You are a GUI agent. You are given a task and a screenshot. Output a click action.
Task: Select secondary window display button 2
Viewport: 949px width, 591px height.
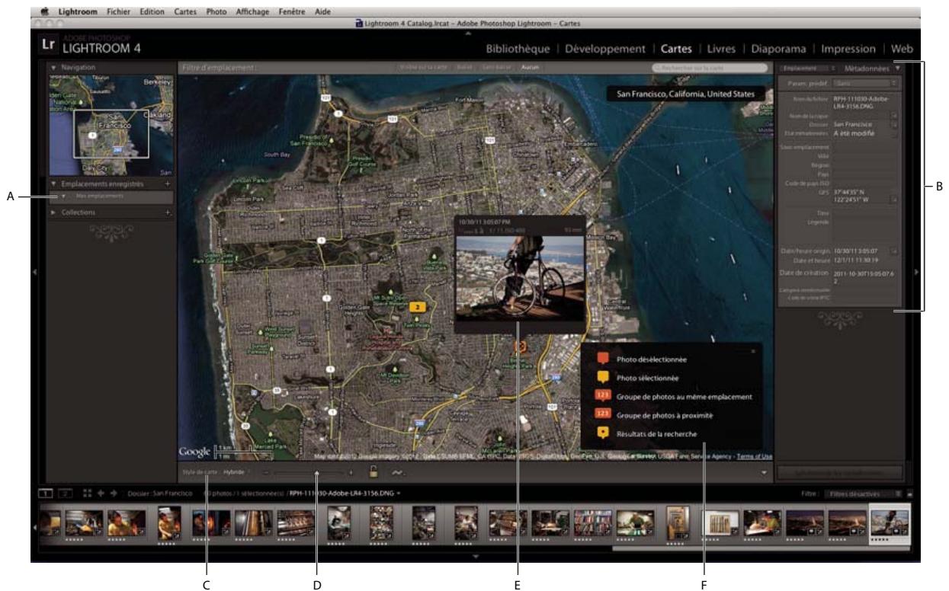point(65,492)
